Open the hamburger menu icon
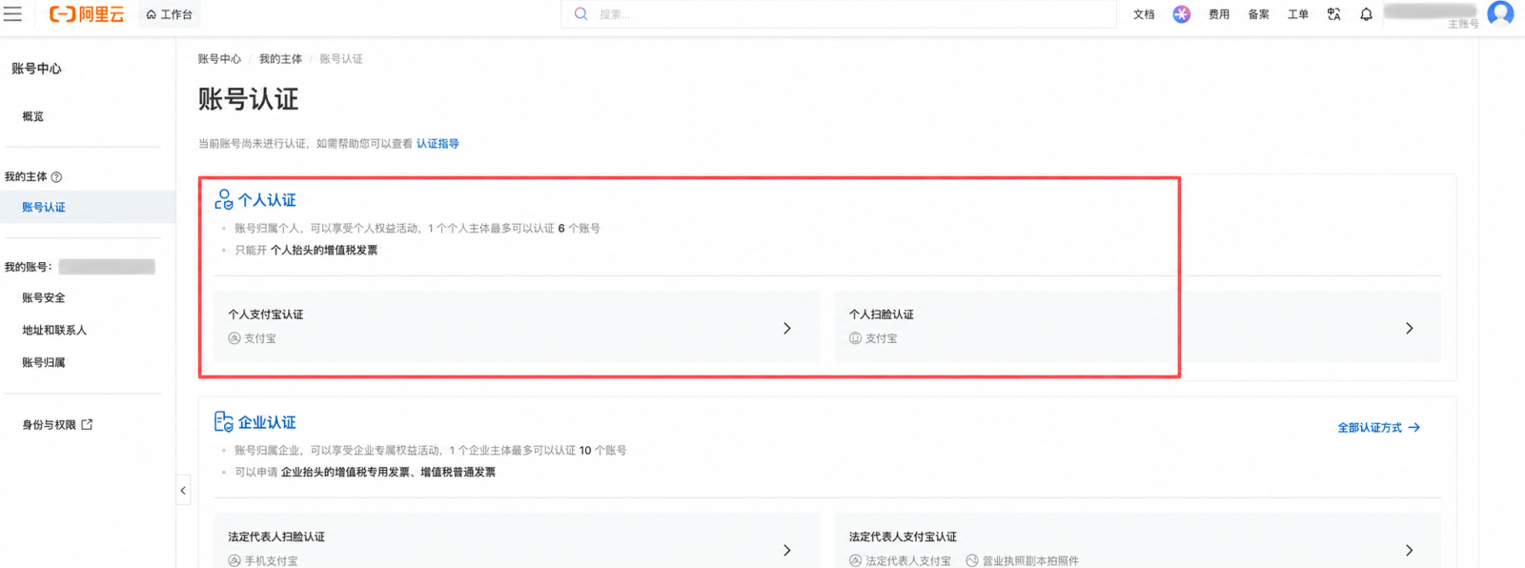The height and width of the screenshot is (568, 1525). click(x=12, y=14)
